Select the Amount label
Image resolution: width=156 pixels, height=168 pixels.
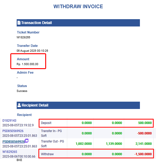pyautogui.click(x=23, y=59)
